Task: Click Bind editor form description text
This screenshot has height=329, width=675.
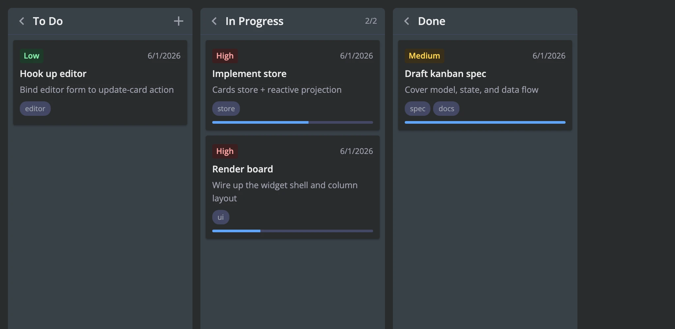Action: point(97,90)
